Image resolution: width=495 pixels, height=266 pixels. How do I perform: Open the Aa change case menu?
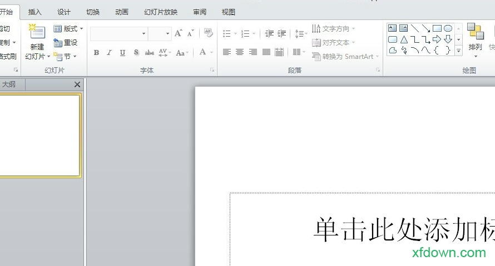click(x=182, y=53)
